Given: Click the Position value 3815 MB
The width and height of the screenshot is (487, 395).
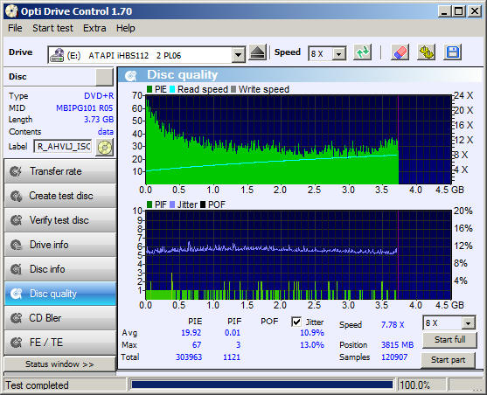Looking at the screenshot, I should click(397, 345).
